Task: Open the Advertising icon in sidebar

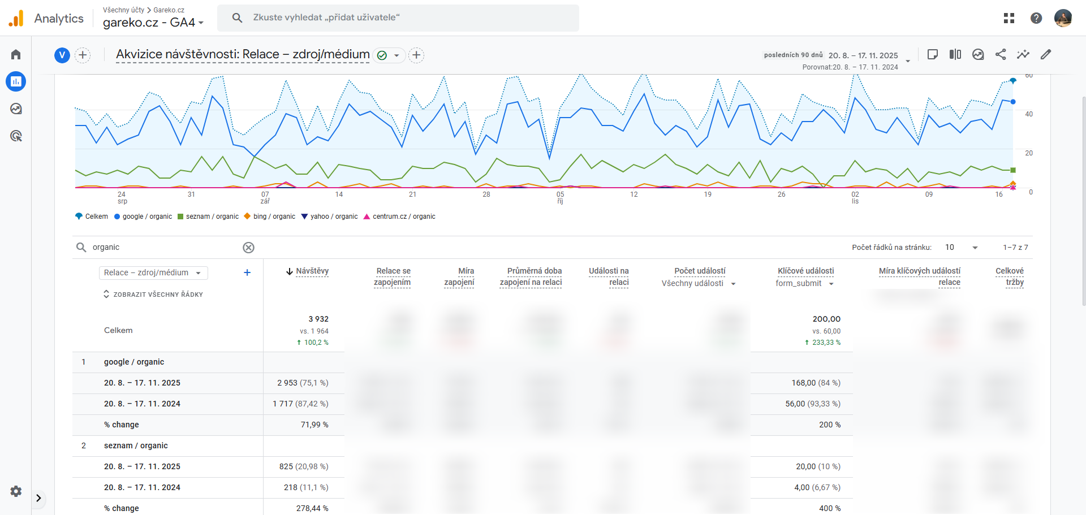Action: tap(16, 136)
